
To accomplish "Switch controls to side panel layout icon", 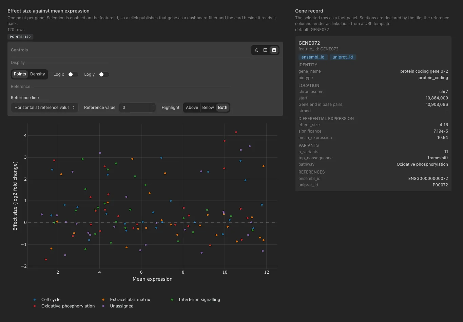I will 265,50.
